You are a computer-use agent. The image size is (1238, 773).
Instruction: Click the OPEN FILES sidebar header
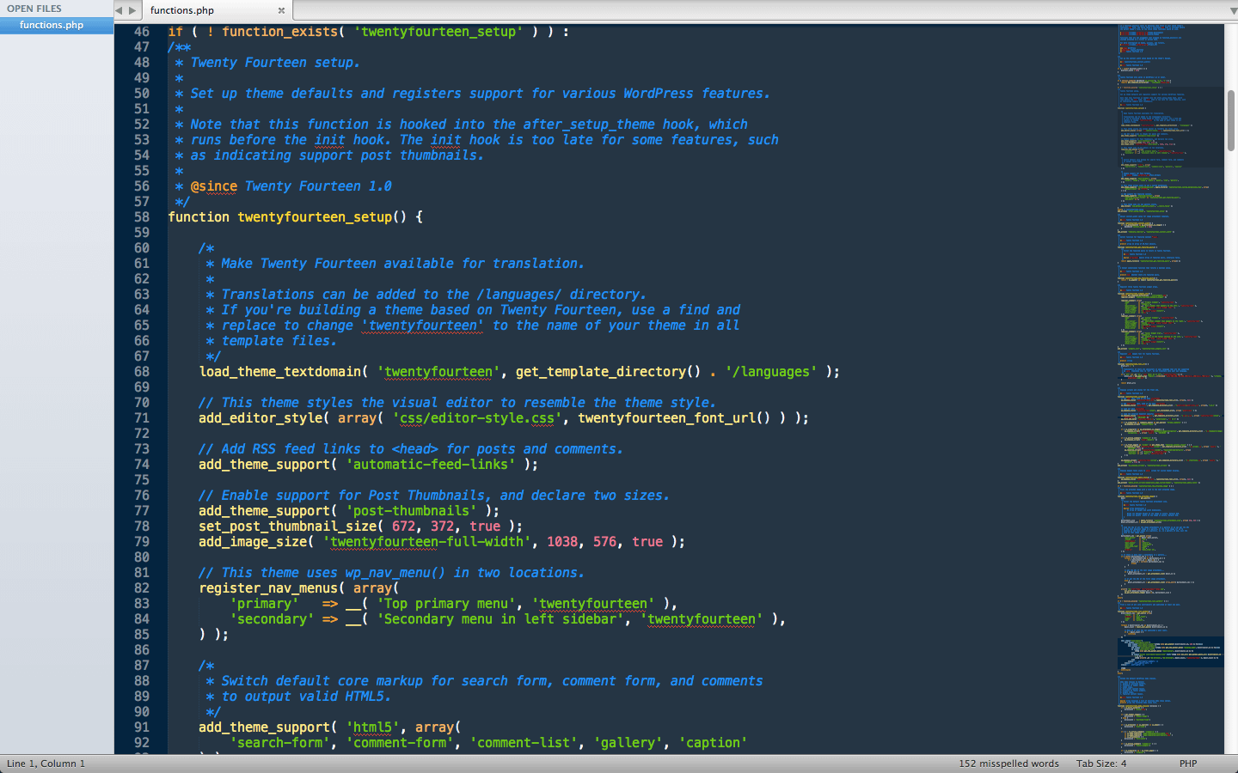pos(34,9)
